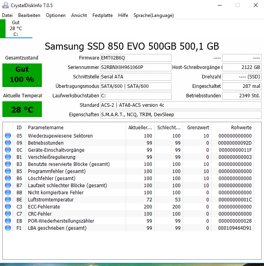
Task: Click status orb for CRC-Fehler row
Action: coord(8,214)
